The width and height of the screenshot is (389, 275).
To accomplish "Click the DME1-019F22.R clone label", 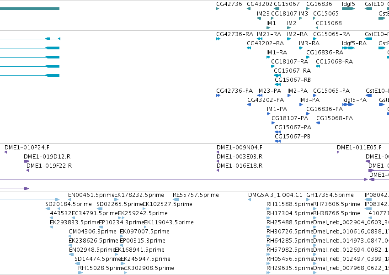I will pos(49,166).
